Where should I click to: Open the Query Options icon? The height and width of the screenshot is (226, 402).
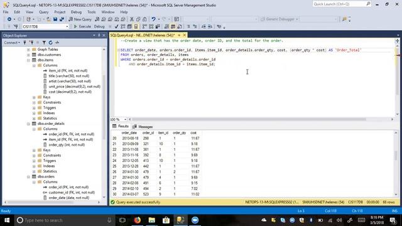(x=129, y=26)
